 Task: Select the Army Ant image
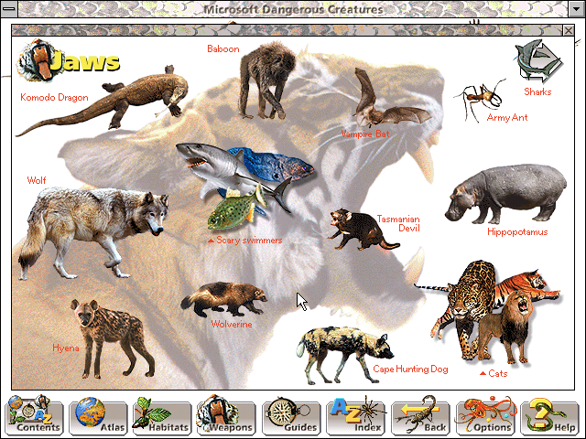click(x=480, y=98)
